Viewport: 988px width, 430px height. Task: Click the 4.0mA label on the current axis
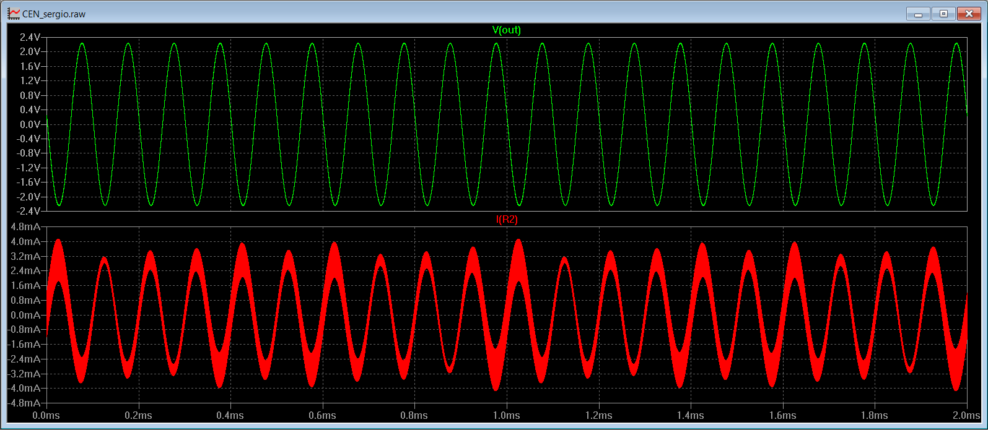25,242
